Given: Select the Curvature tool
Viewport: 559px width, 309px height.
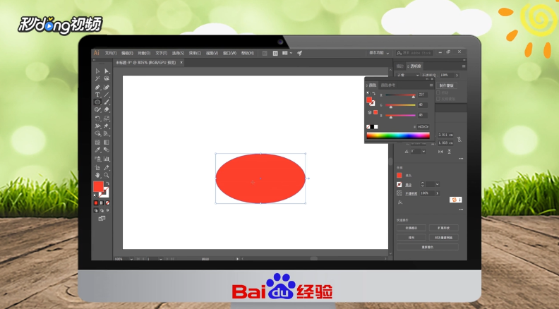Looking at the screenshot, I should point(107,87).
